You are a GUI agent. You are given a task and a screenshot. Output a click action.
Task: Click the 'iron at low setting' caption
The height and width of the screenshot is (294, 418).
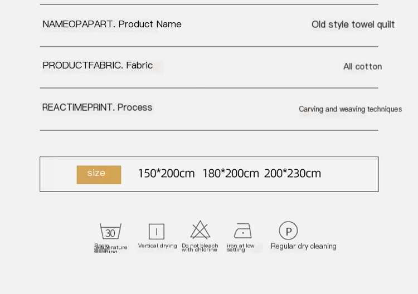240,248
